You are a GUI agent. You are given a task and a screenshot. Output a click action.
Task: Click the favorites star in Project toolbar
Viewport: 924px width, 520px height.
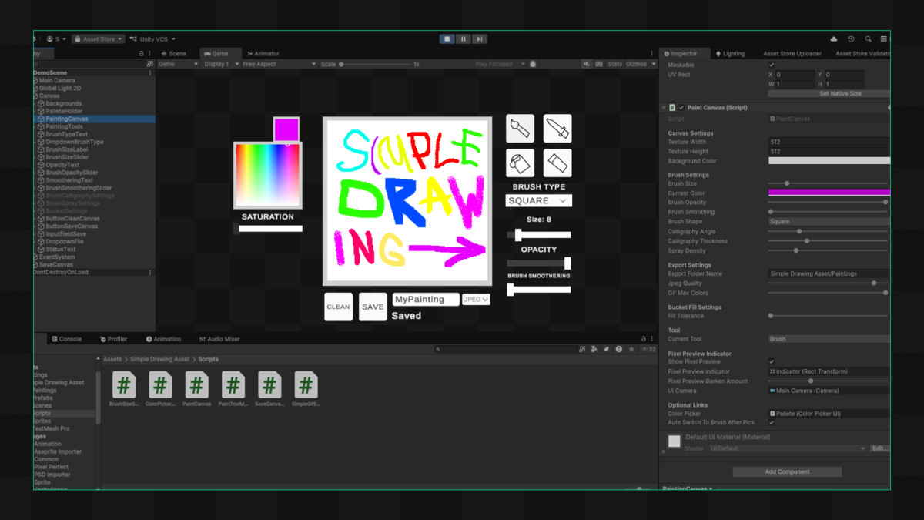[631, 349]
